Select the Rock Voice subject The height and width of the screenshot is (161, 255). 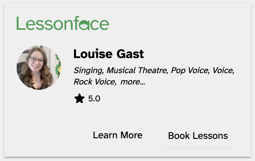point(94,82)
